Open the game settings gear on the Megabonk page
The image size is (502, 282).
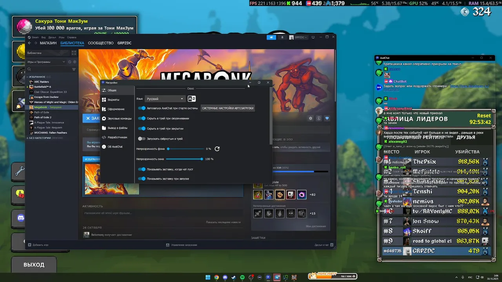click(x=311, y=118)
